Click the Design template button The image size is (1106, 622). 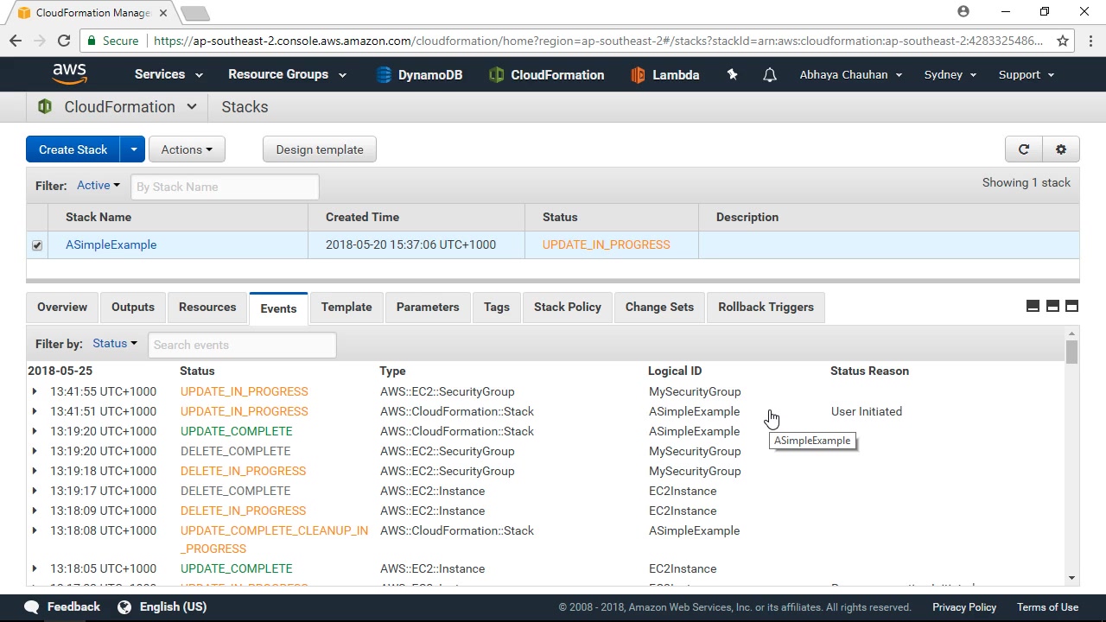click(x=320, y=149)
